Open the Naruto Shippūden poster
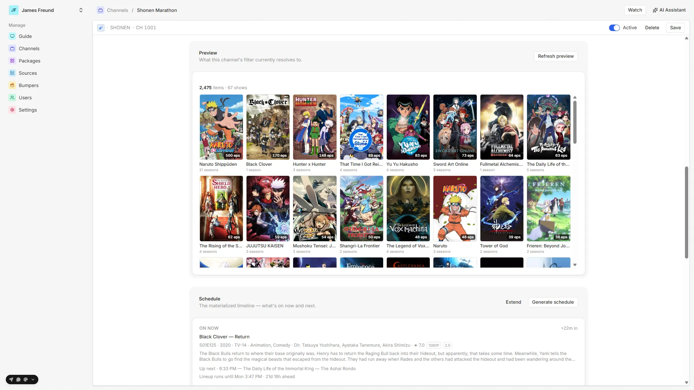694x390 pixels. tap(221, 127)
